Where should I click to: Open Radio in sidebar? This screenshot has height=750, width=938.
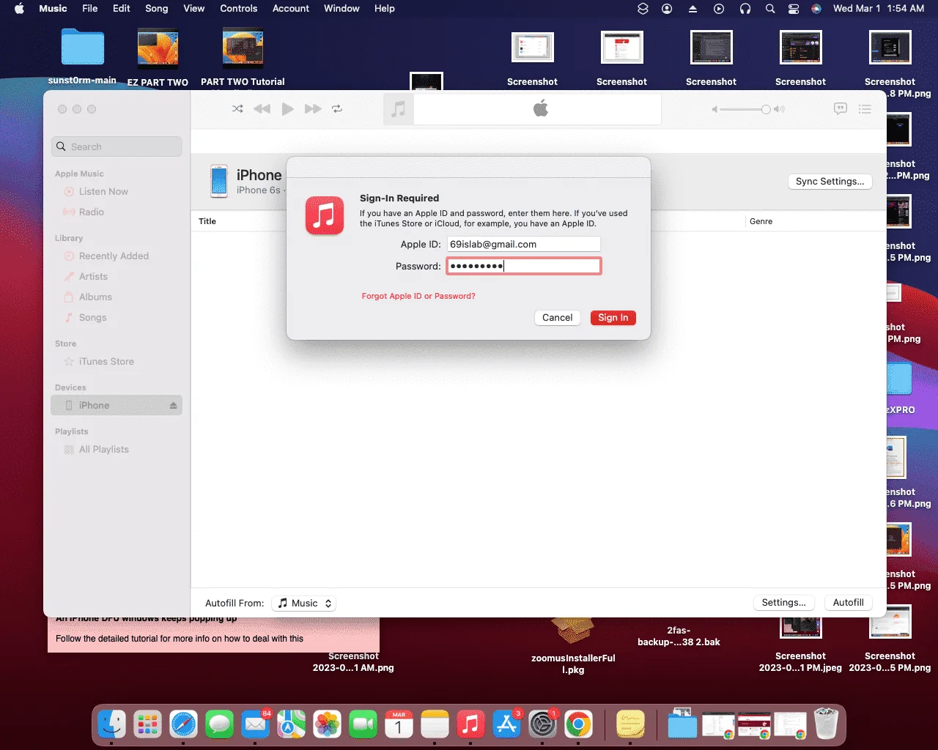pyautogui.click(x=91, y=212)
